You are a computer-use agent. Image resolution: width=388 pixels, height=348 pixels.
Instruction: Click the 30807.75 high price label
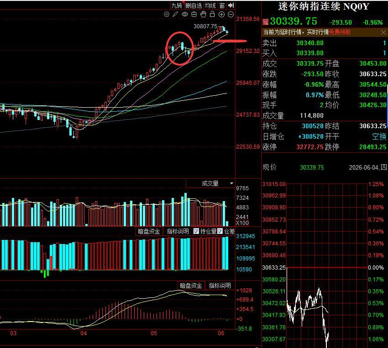coord(205,26)
